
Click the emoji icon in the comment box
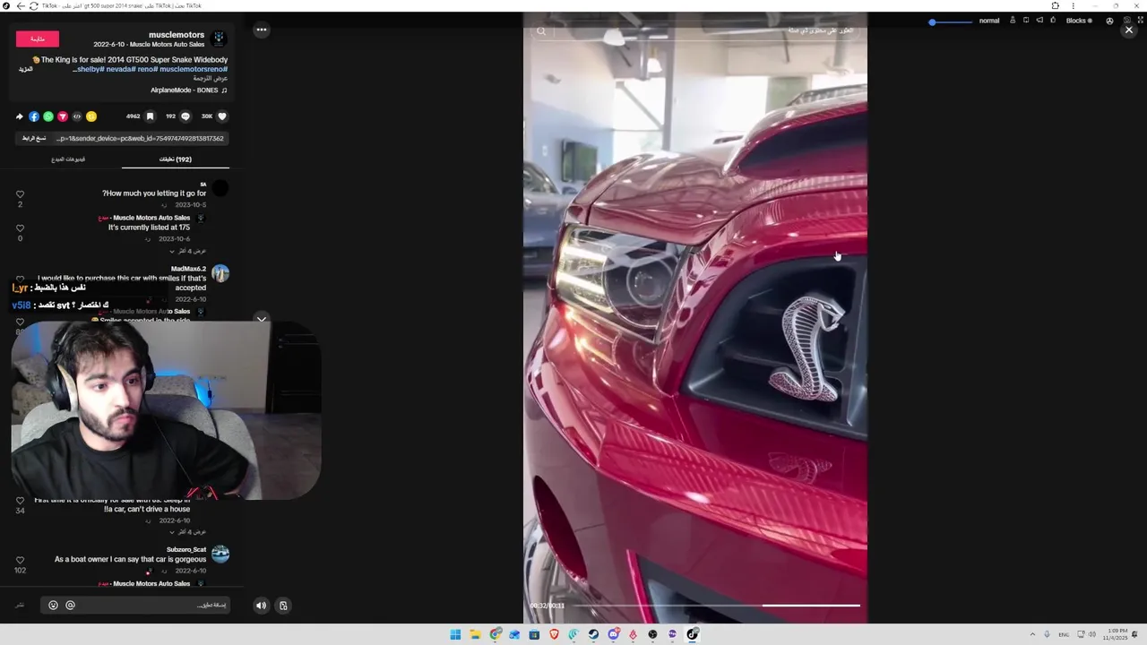(53, 606)
